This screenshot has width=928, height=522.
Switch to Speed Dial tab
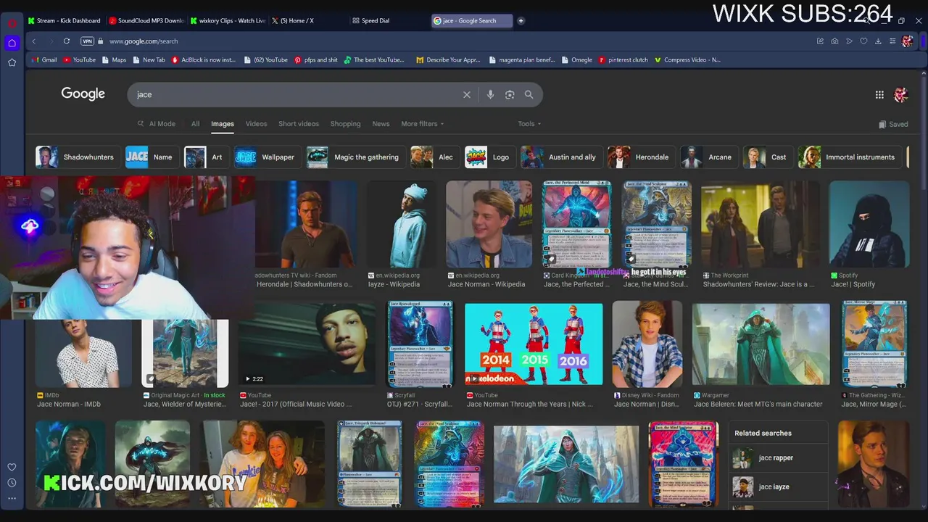[x=390, y=20]
